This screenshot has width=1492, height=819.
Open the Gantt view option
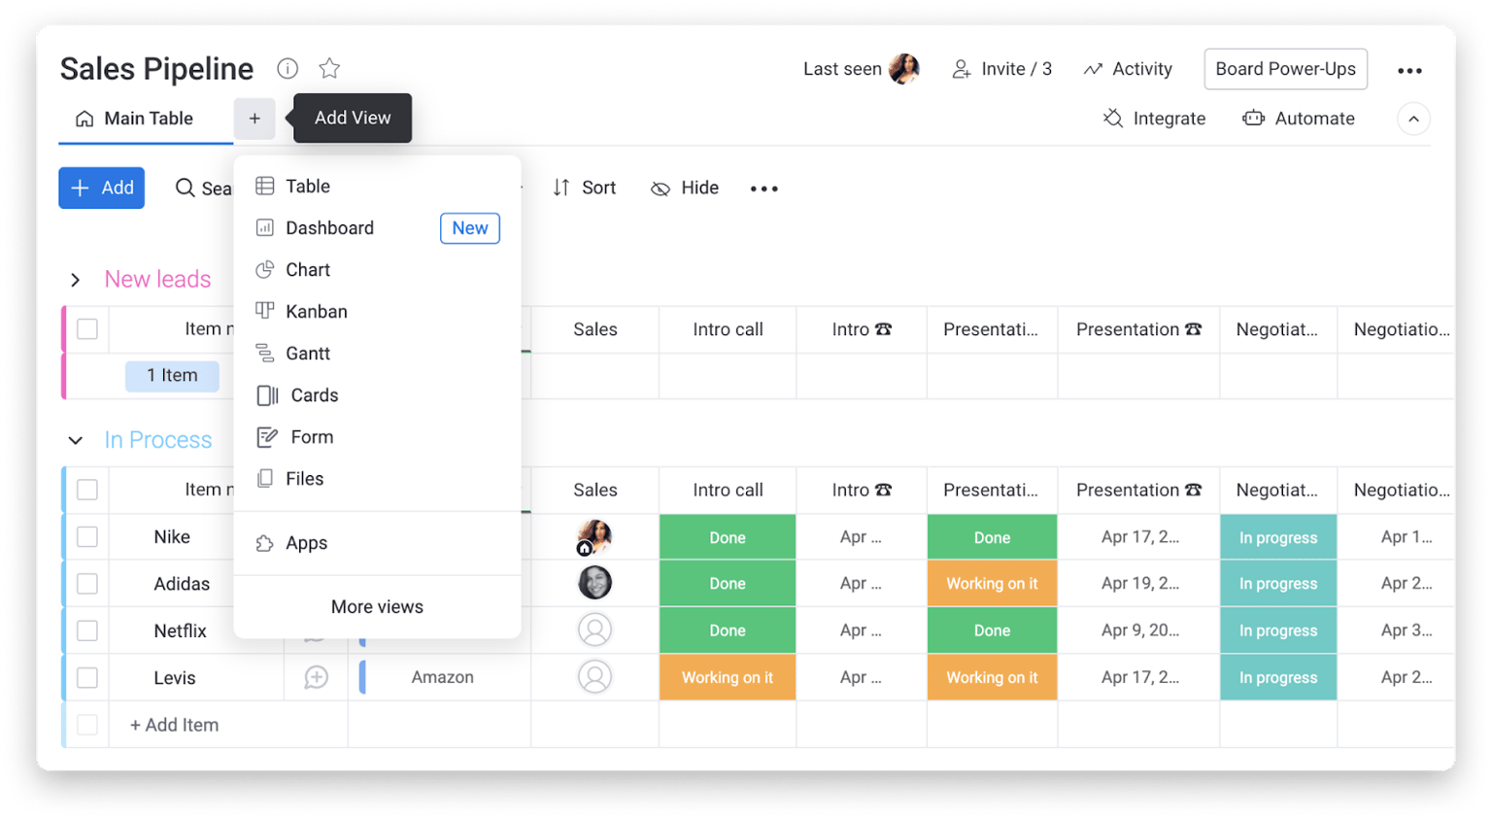(305, 353)
